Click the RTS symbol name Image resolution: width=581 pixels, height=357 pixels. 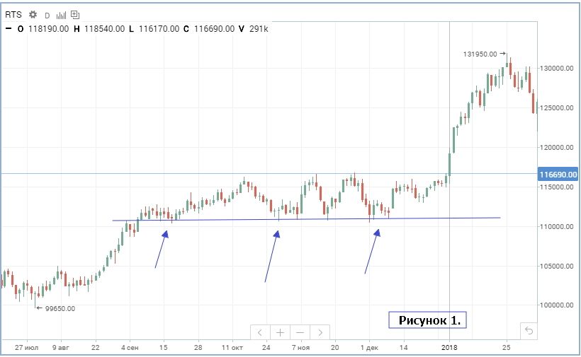(13, 15)
